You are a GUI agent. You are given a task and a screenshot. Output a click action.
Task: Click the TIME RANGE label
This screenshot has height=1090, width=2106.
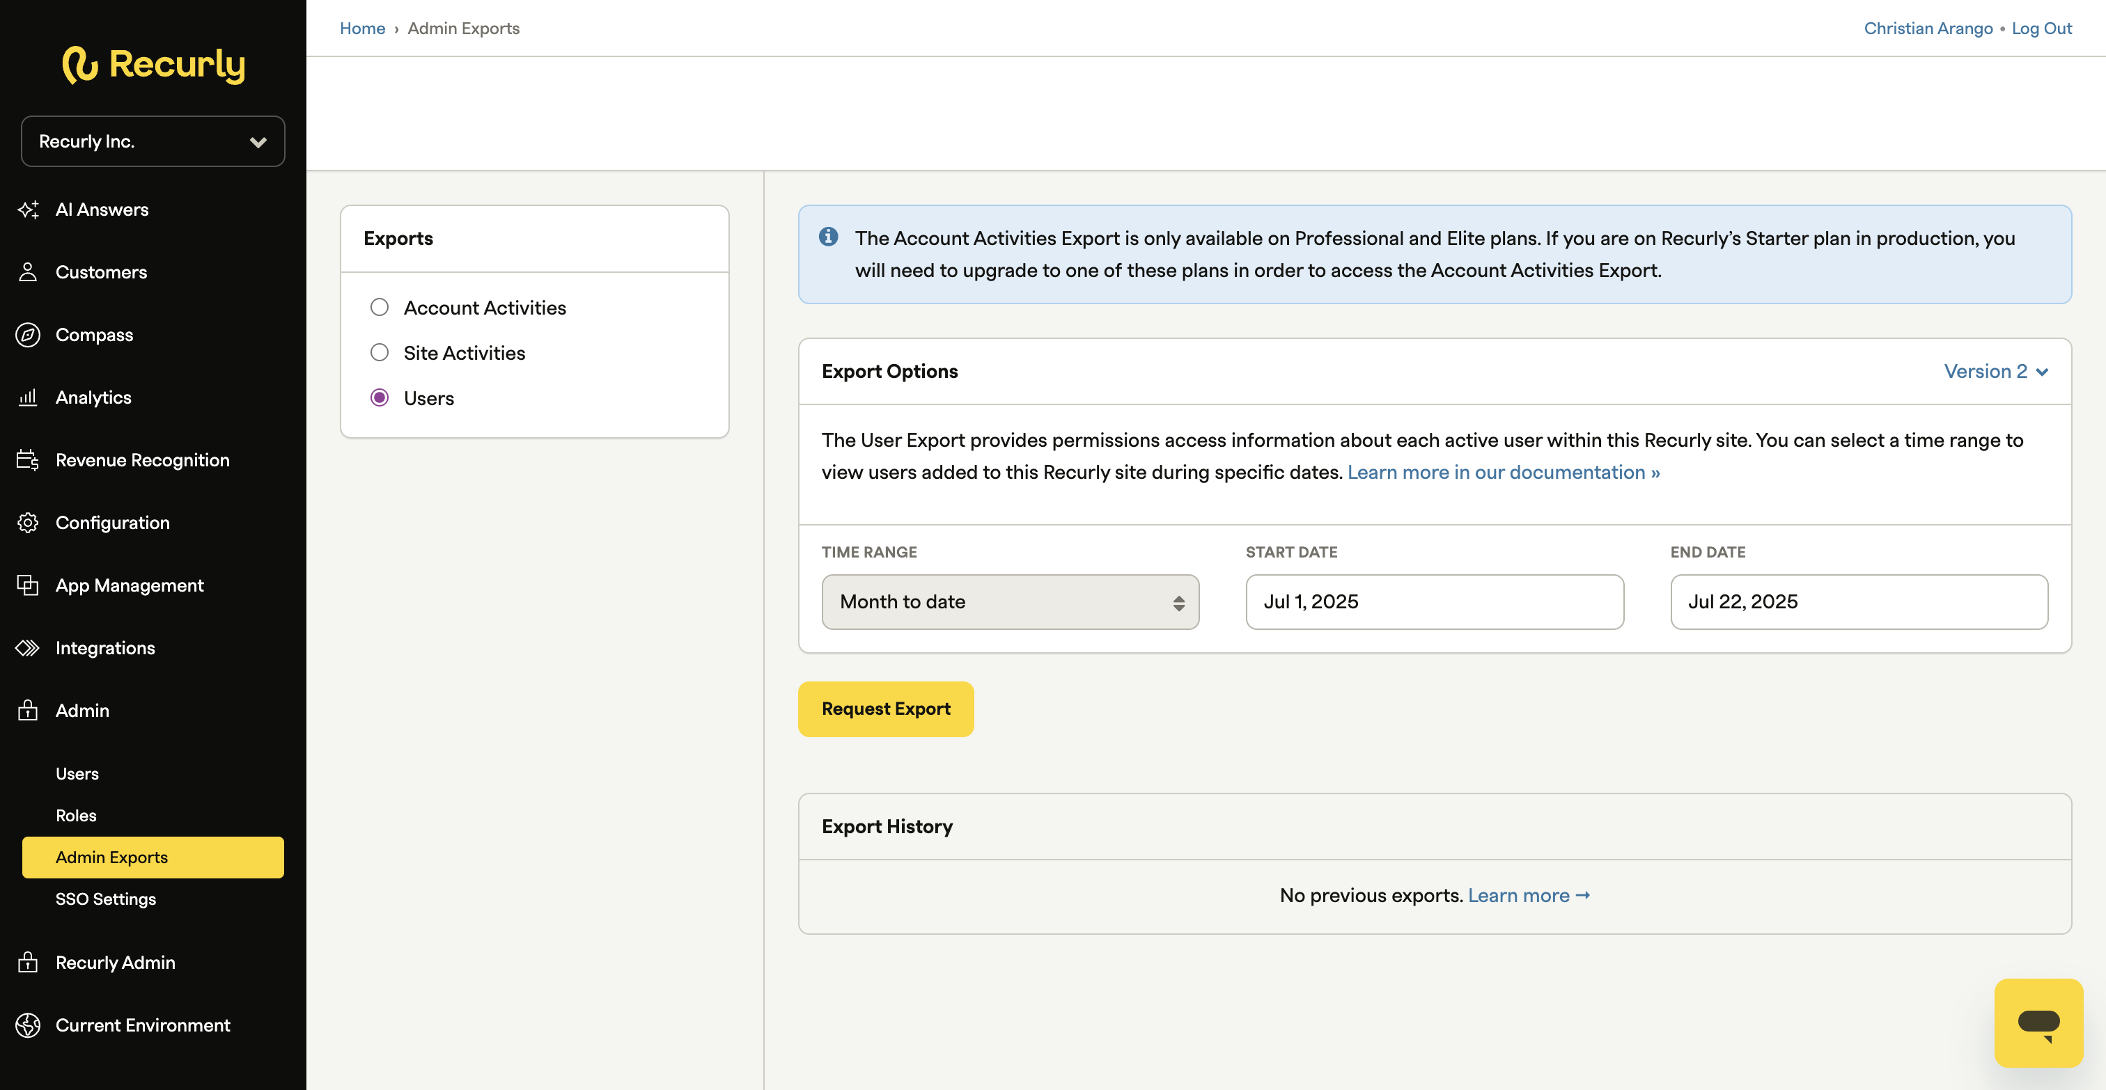click(869, 553)
